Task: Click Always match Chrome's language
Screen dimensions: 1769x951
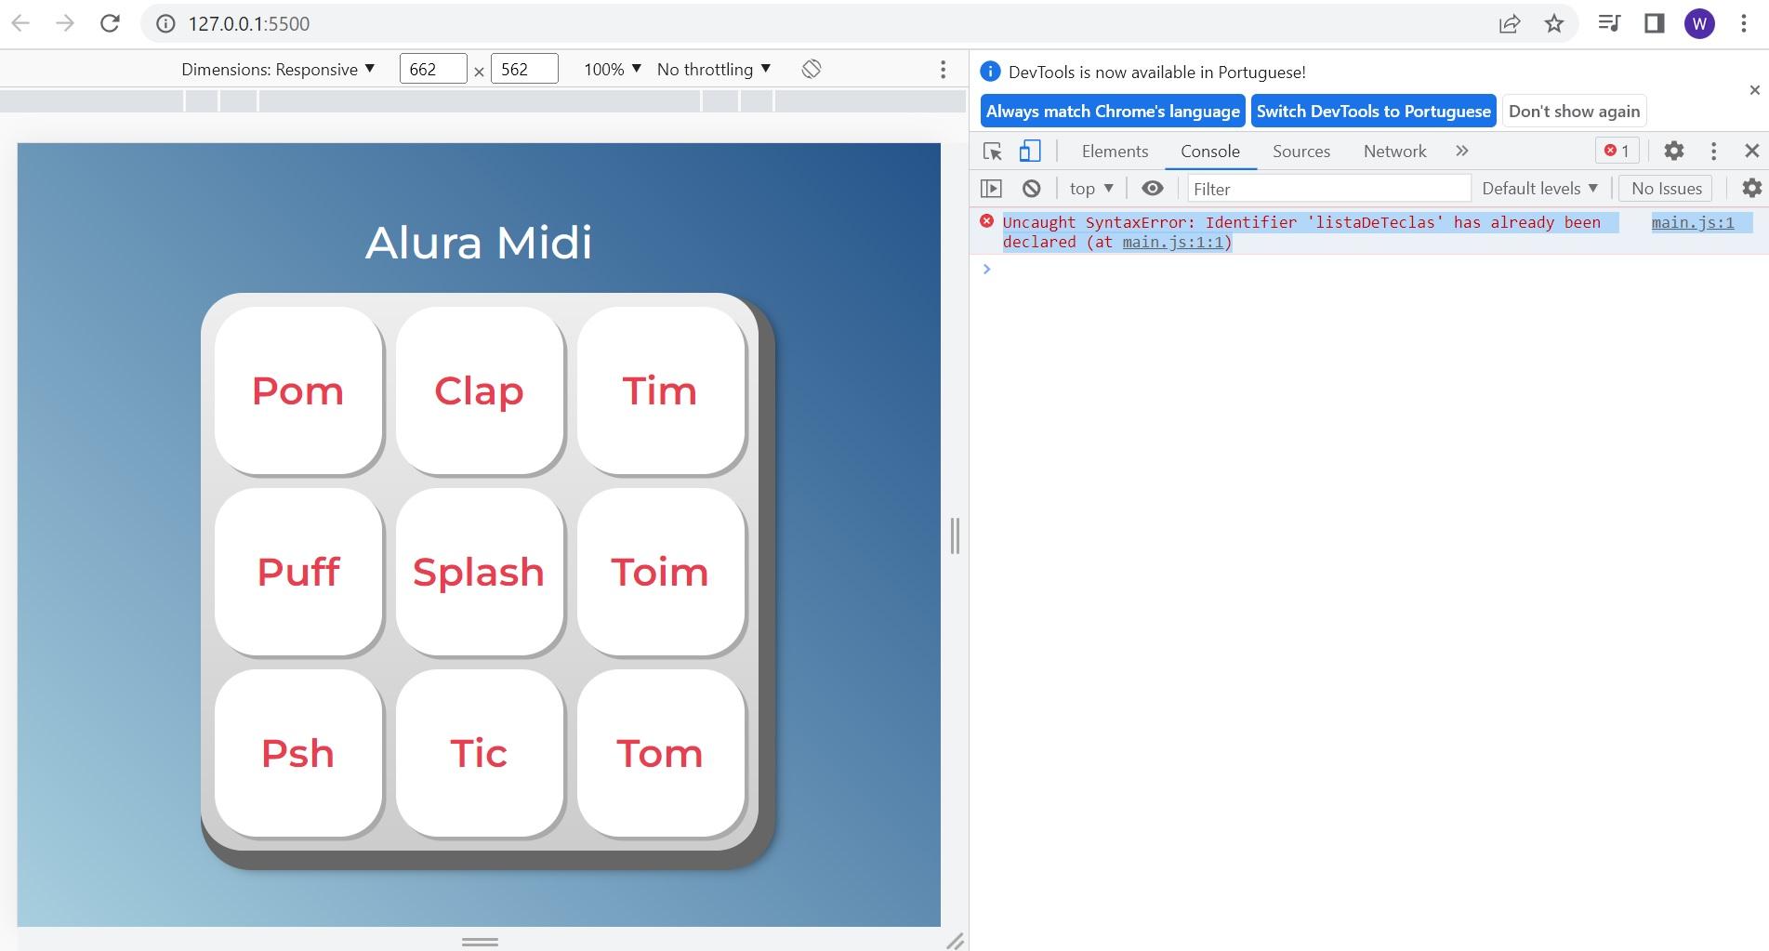Action: (x=1113, y=112)
